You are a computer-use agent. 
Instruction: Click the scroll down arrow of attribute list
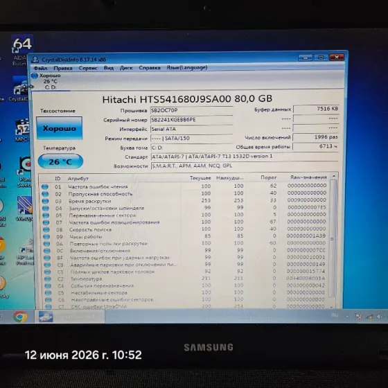coord(331,306)
